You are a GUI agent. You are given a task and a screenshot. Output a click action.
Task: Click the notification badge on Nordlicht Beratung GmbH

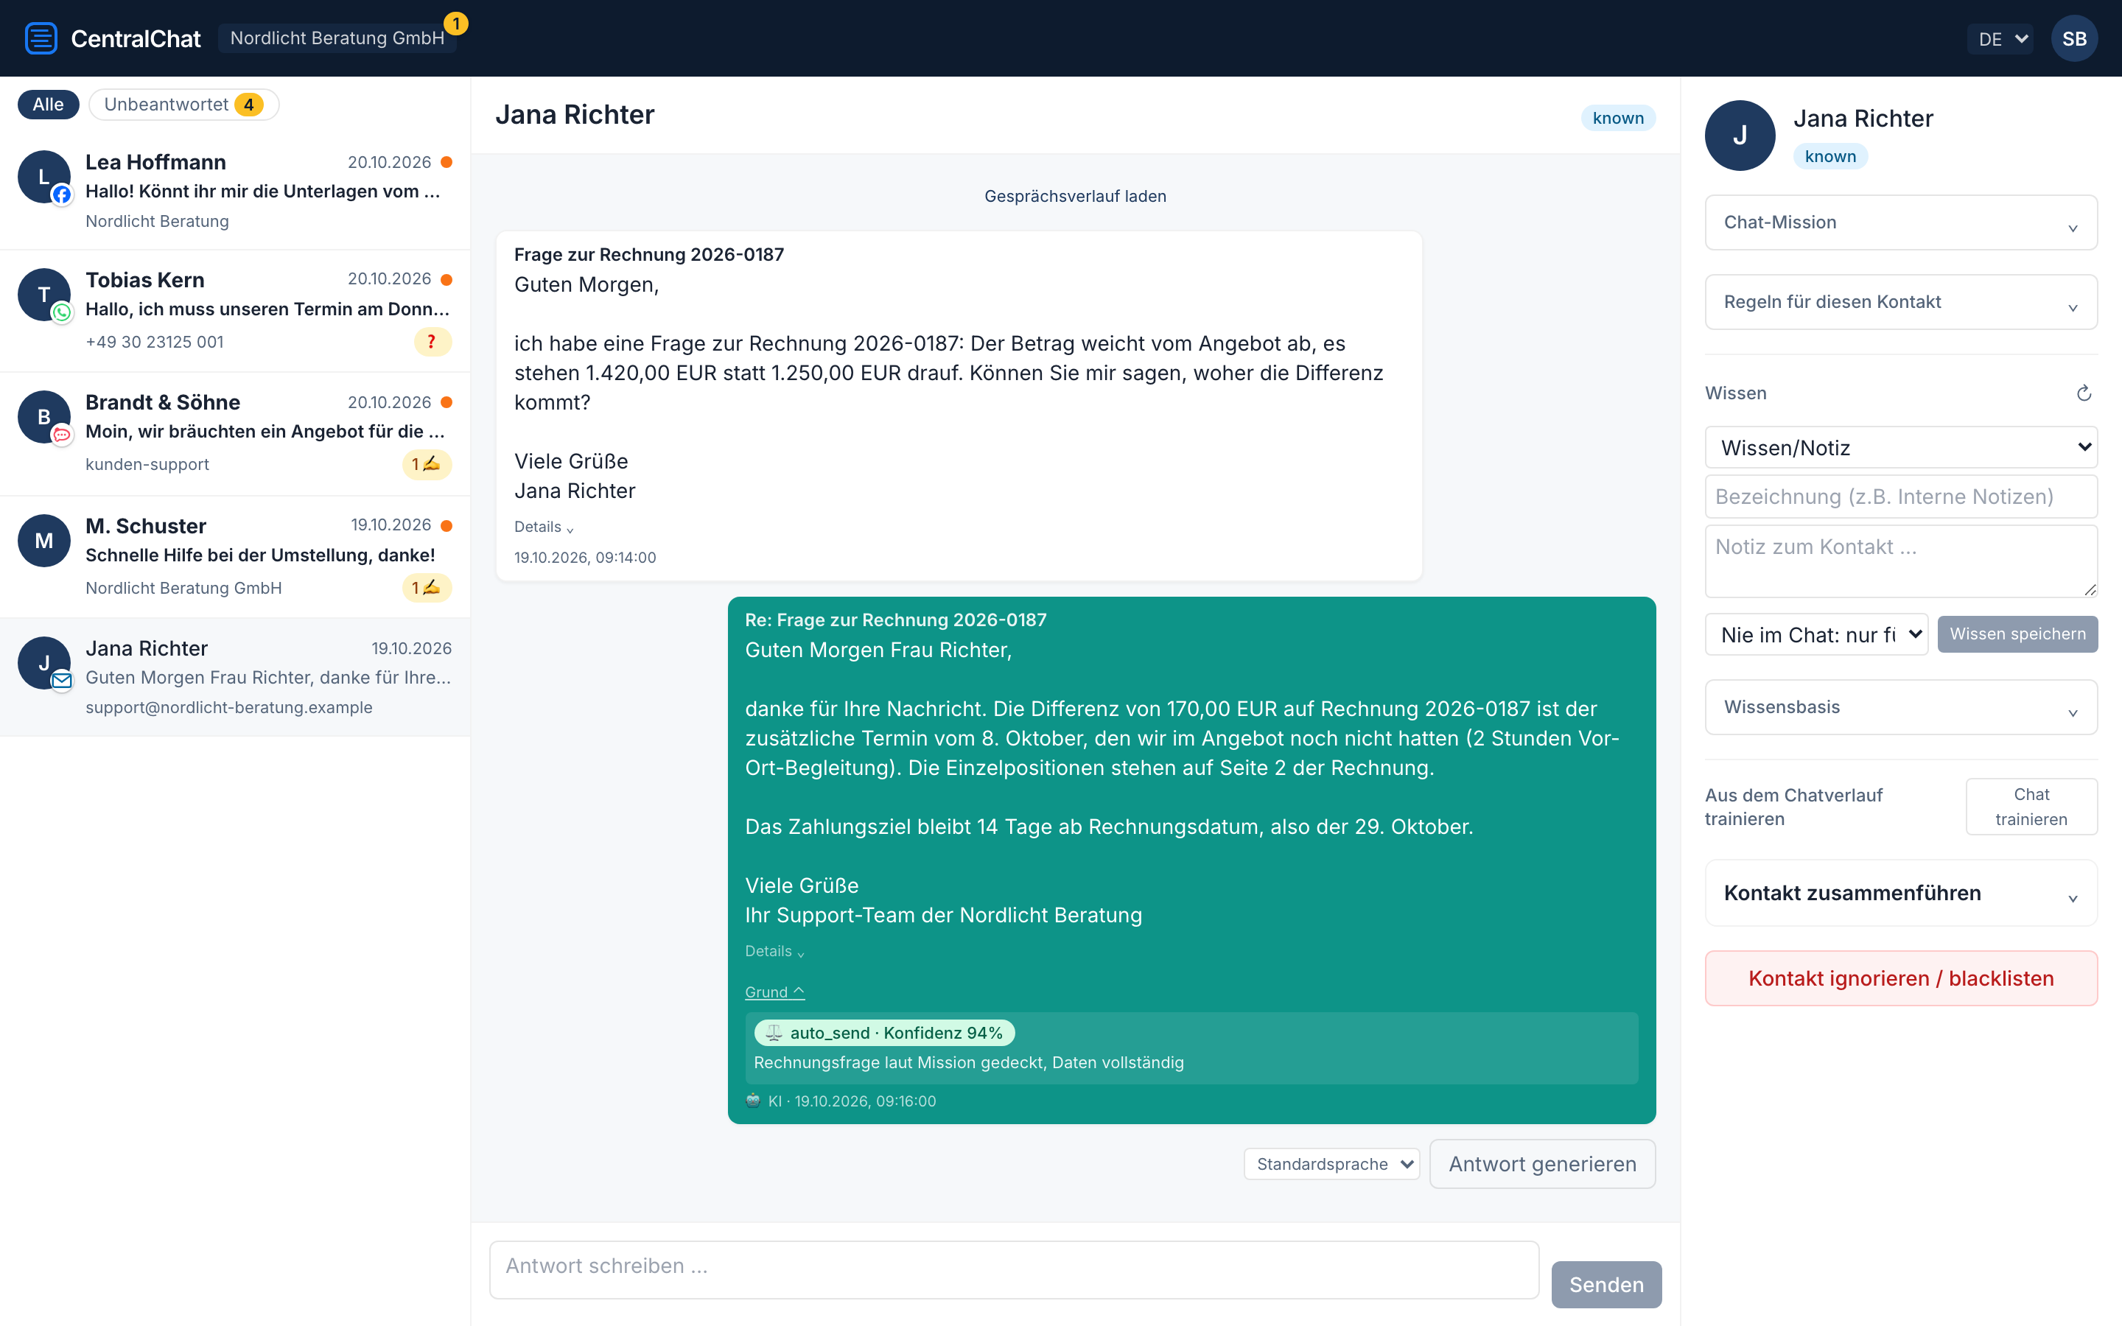coord(456,24)
